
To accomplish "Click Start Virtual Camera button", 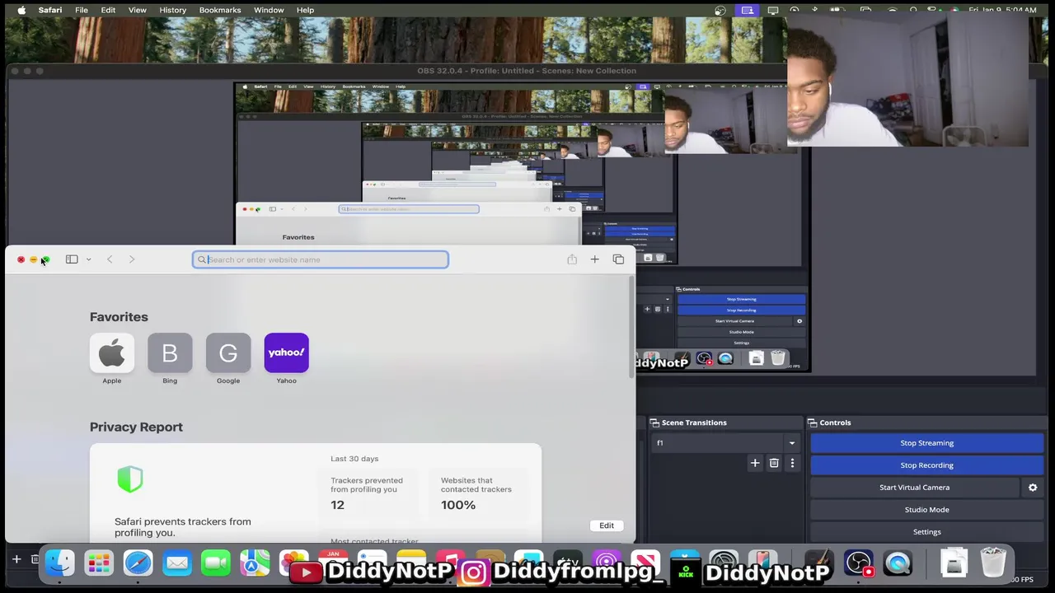I will (x=914, y=488).
